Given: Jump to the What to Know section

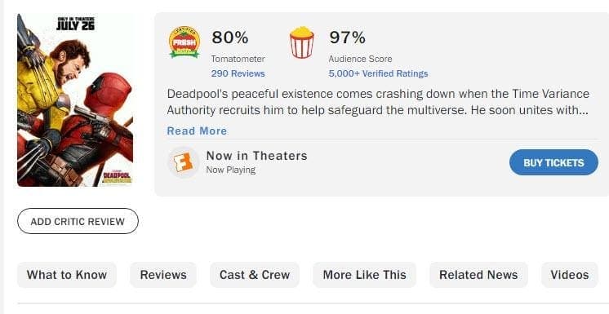Looking at the screenshot, I should click(x=67, y=275).
